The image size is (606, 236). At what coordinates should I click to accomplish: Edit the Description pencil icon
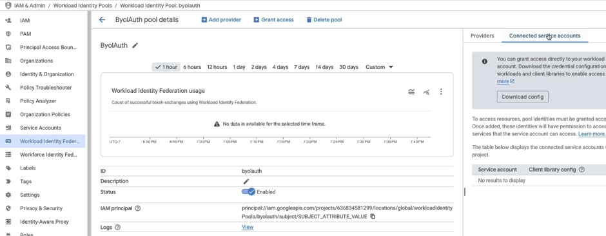[246, 181]
